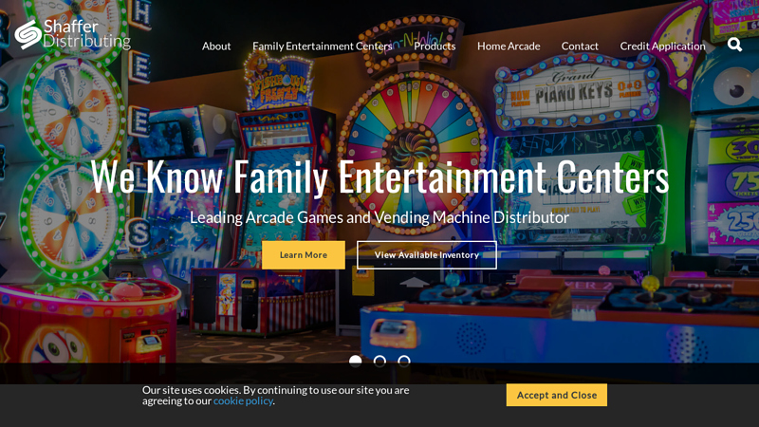The width and height of the screenshot is (759, 427).
Task: Open the search magnifier icon
Action: point(734,45)
